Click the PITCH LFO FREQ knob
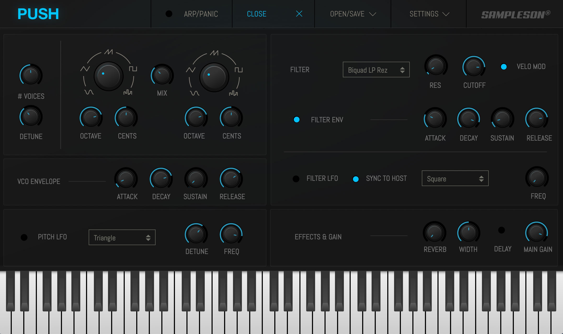Image resolution: width=563 pixels, height=334 pixels. tap(231, 234)
